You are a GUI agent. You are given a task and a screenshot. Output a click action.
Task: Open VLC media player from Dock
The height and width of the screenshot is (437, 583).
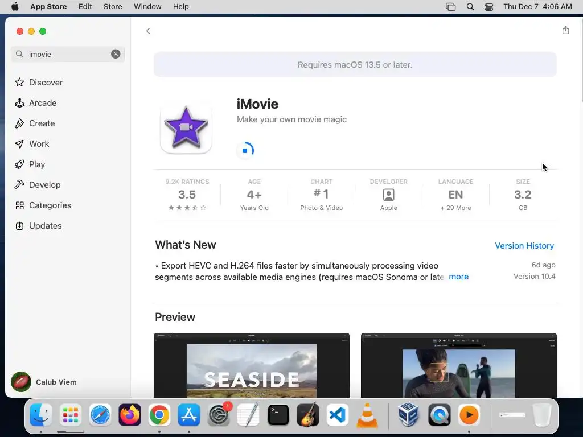[367, 415]
